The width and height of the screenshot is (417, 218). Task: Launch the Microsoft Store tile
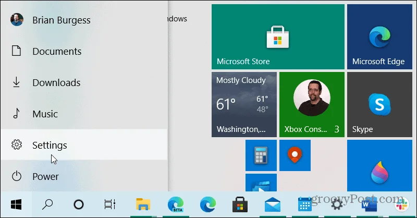pos(278,37)
